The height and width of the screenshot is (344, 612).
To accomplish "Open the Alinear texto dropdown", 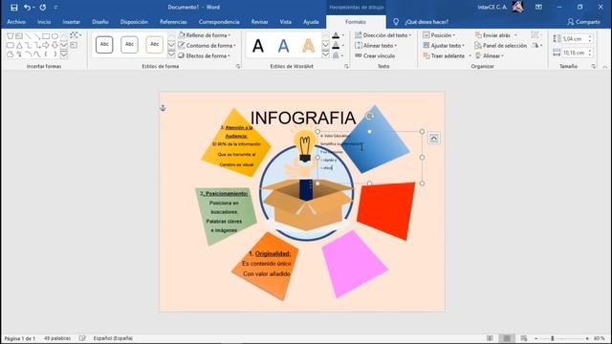I will pyautogui.click(x=376, y=45).
